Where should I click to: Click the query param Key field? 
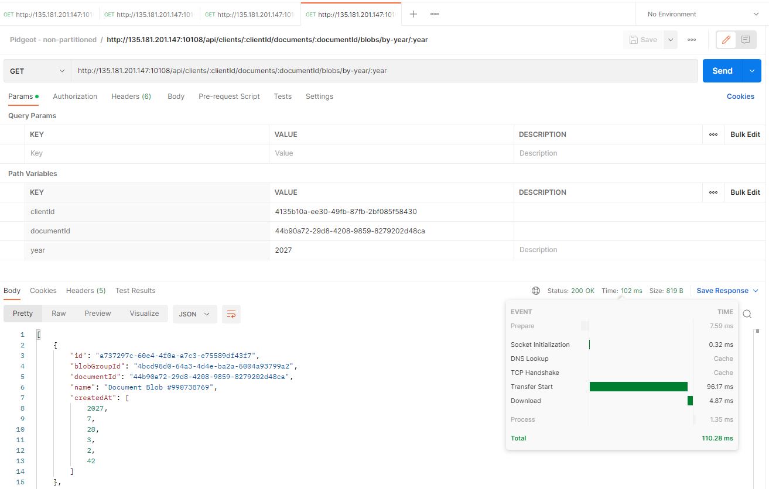147,153
